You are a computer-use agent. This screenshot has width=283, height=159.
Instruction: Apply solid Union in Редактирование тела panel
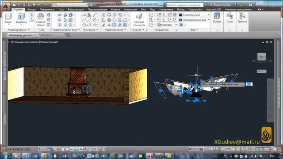point(60,15)
